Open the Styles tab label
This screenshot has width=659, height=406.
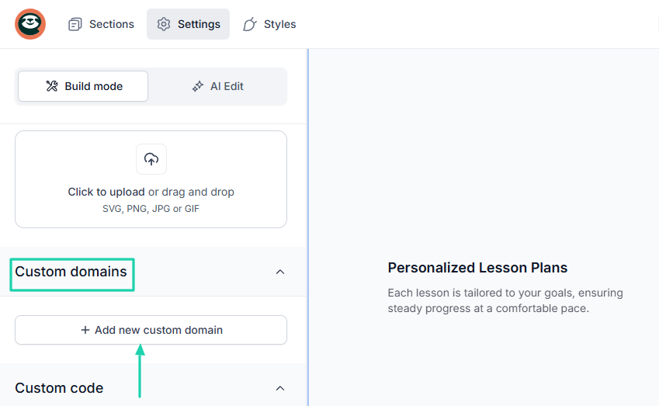tap(279, 24)
